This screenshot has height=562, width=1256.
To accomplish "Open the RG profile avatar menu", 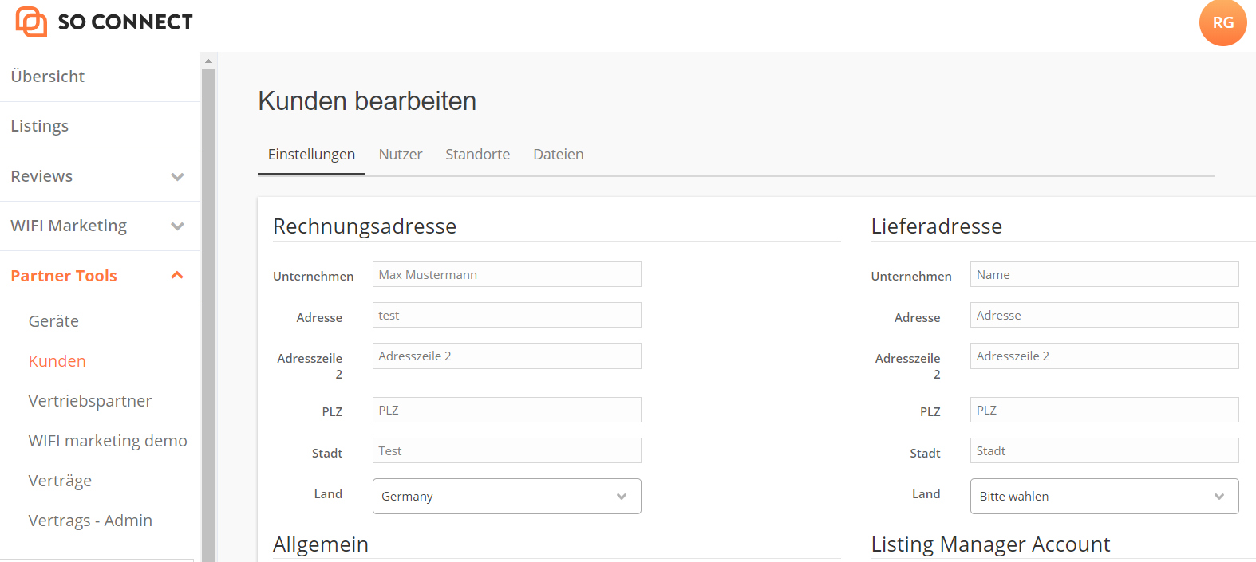I will pos(1222,23).
